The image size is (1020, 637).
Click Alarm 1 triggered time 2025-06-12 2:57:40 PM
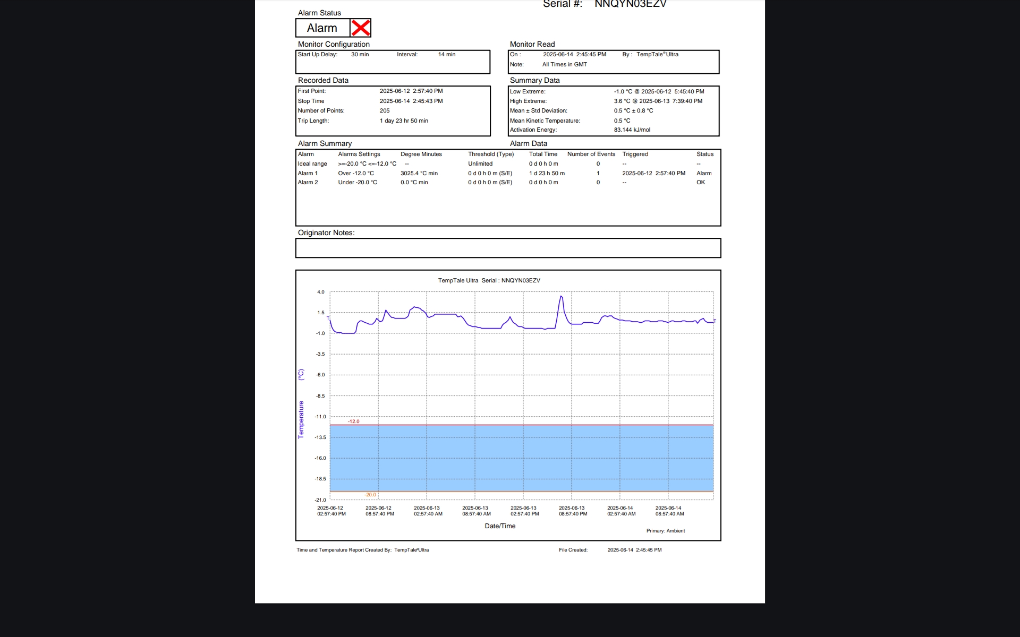coord(653,174)
